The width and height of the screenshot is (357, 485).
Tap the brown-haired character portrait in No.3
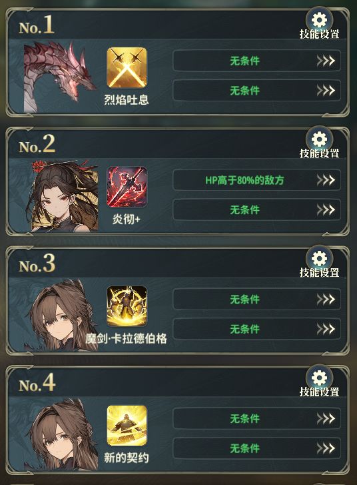click(x=62, y=315)
